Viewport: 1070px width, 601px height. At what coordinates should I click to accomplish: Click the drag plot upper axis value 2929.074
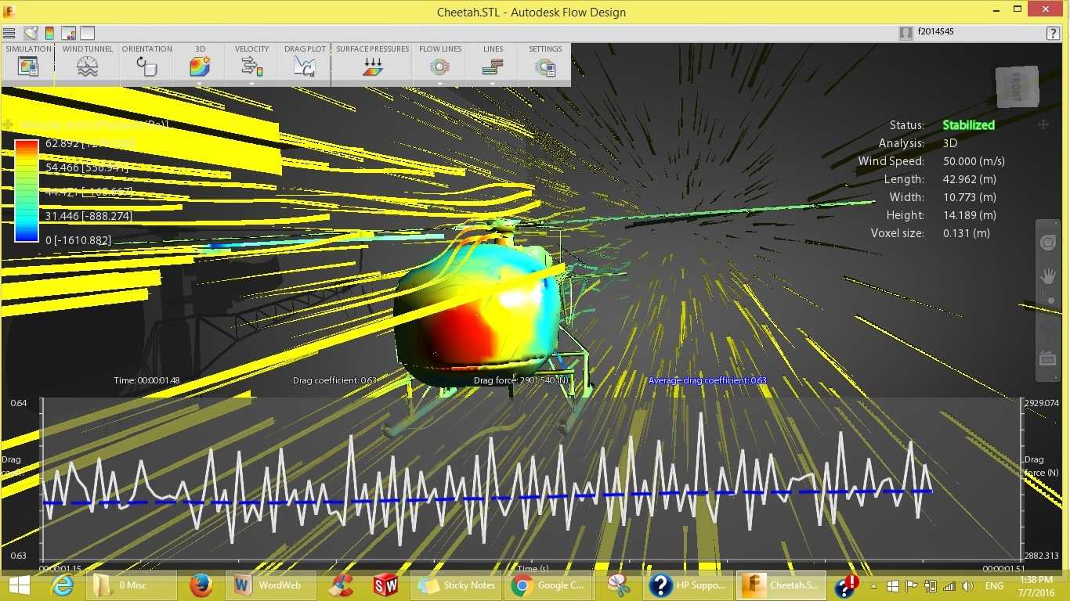pos(1041,403)
